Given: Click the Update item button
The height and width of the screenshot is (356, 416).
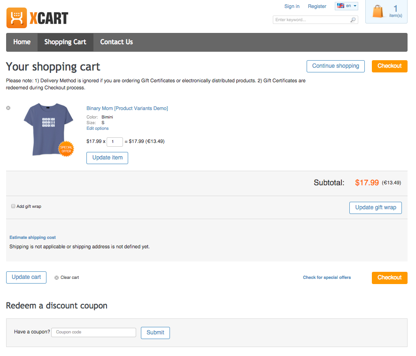Looking at the screenshot, I should click(107, 158).
